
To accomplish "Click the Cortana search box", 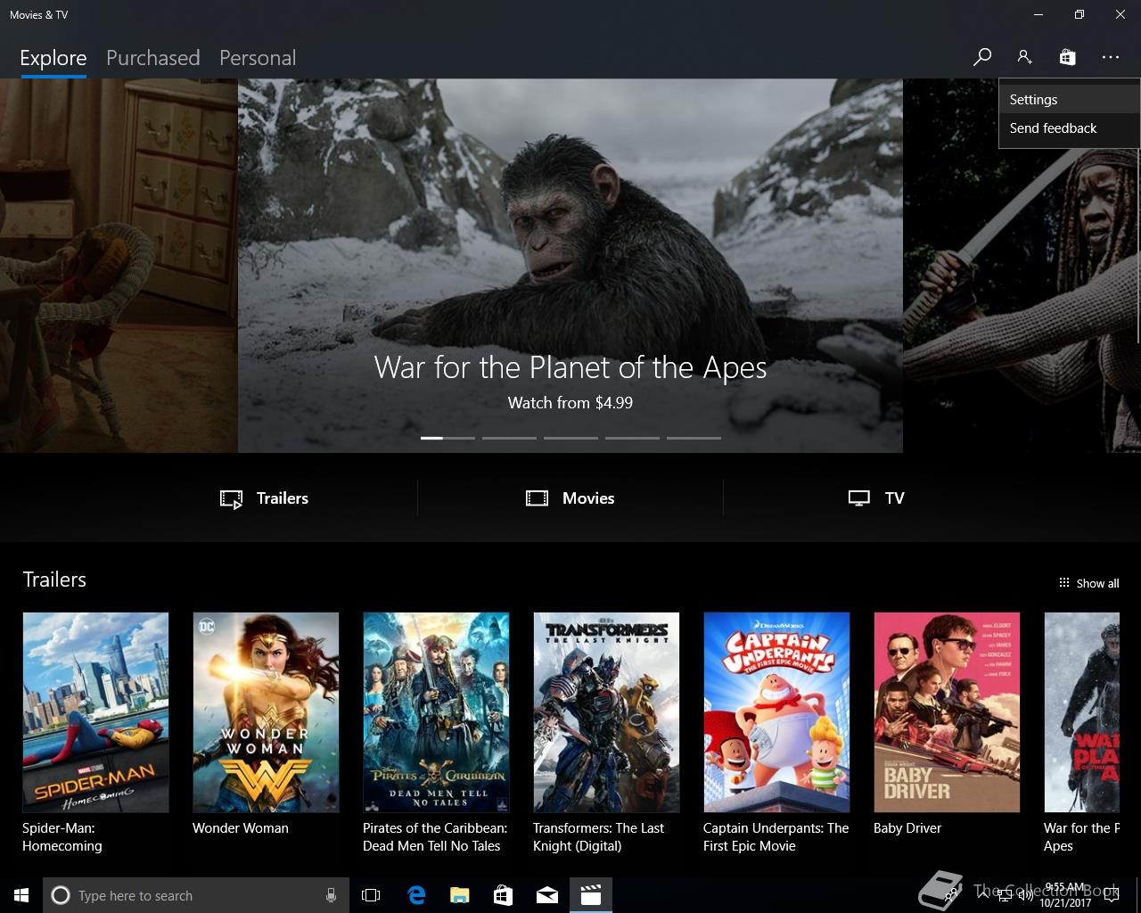I will click(196, 895).
